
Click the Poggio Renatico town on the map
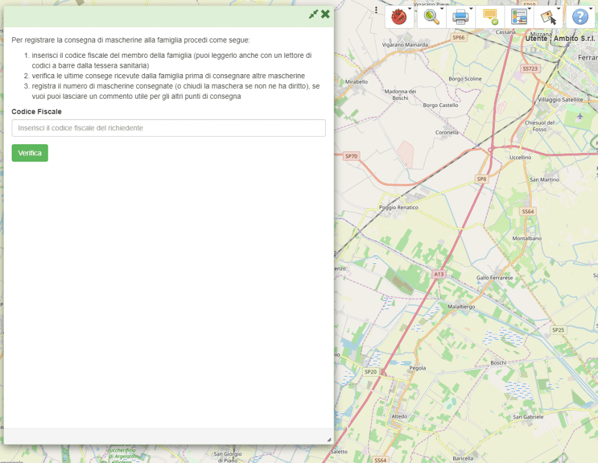click(399, 207)
